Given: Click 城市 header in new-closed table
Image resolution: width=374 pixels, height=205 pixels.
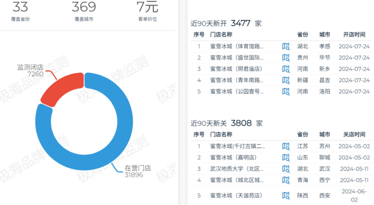Looking at the screenshot, I should tap(325, 134).
